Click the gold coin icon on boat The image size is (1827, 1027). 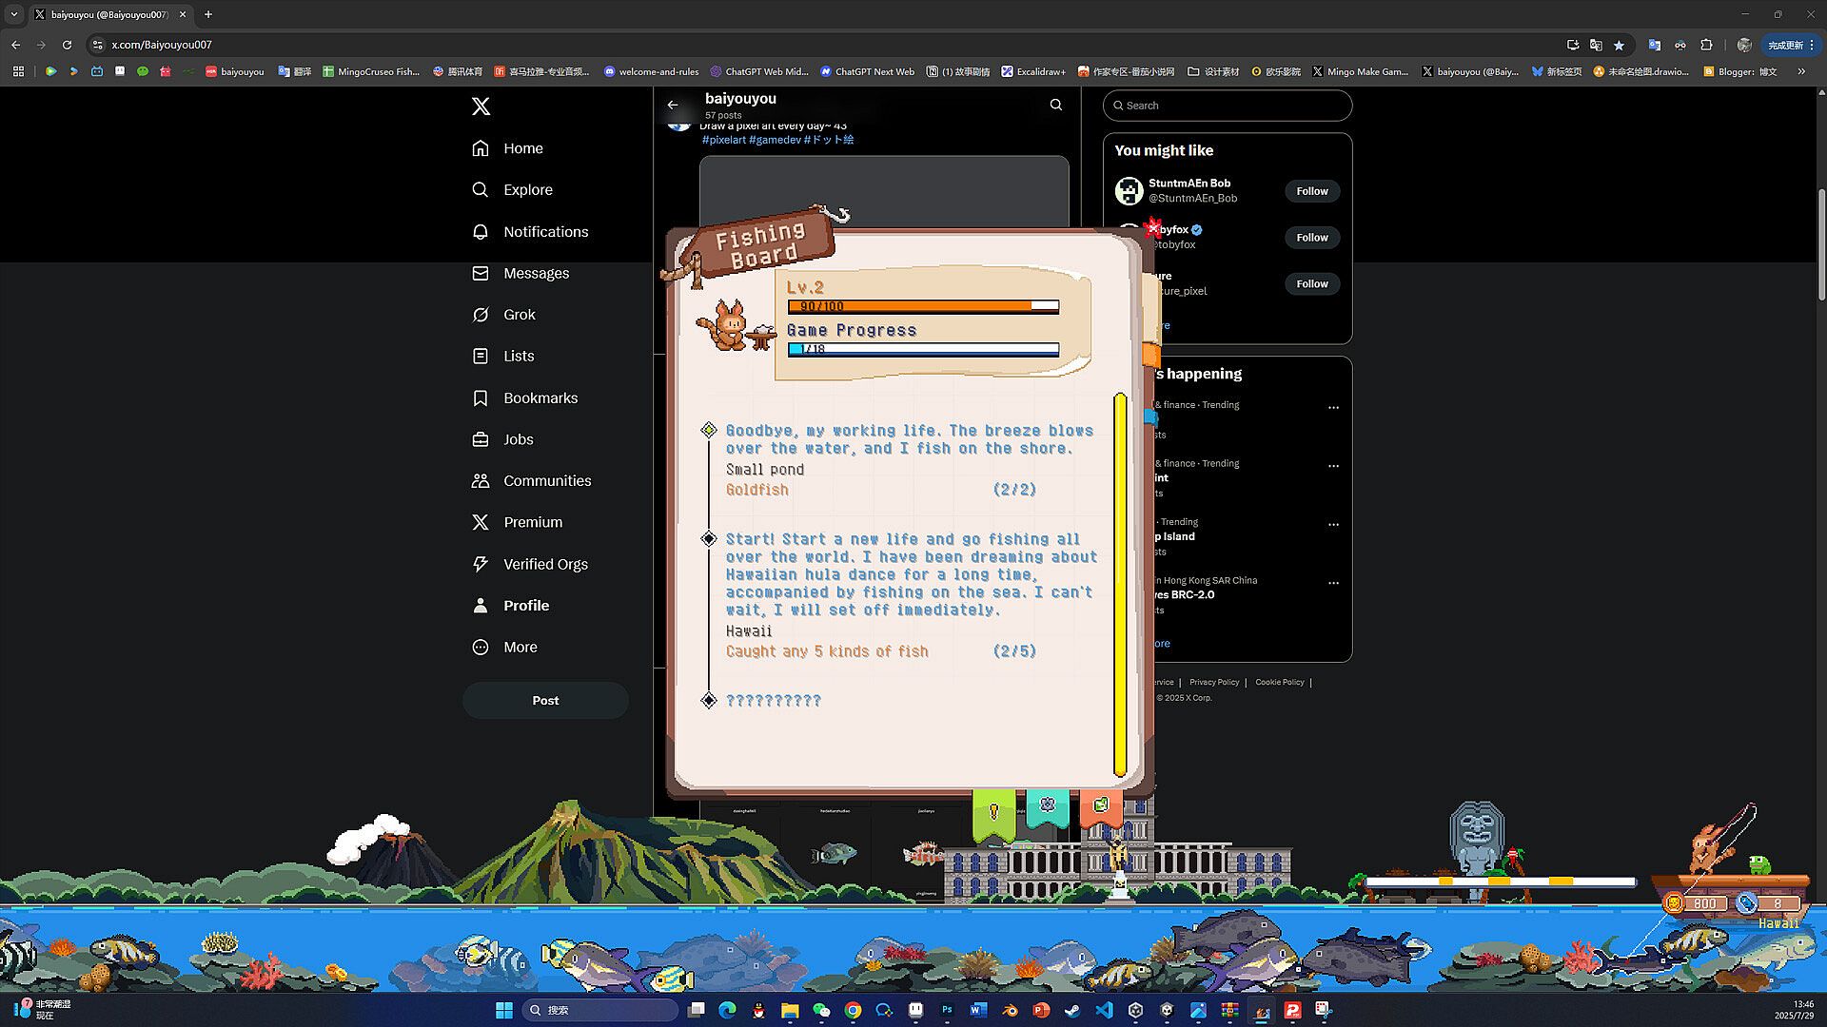coord(1675,903)
